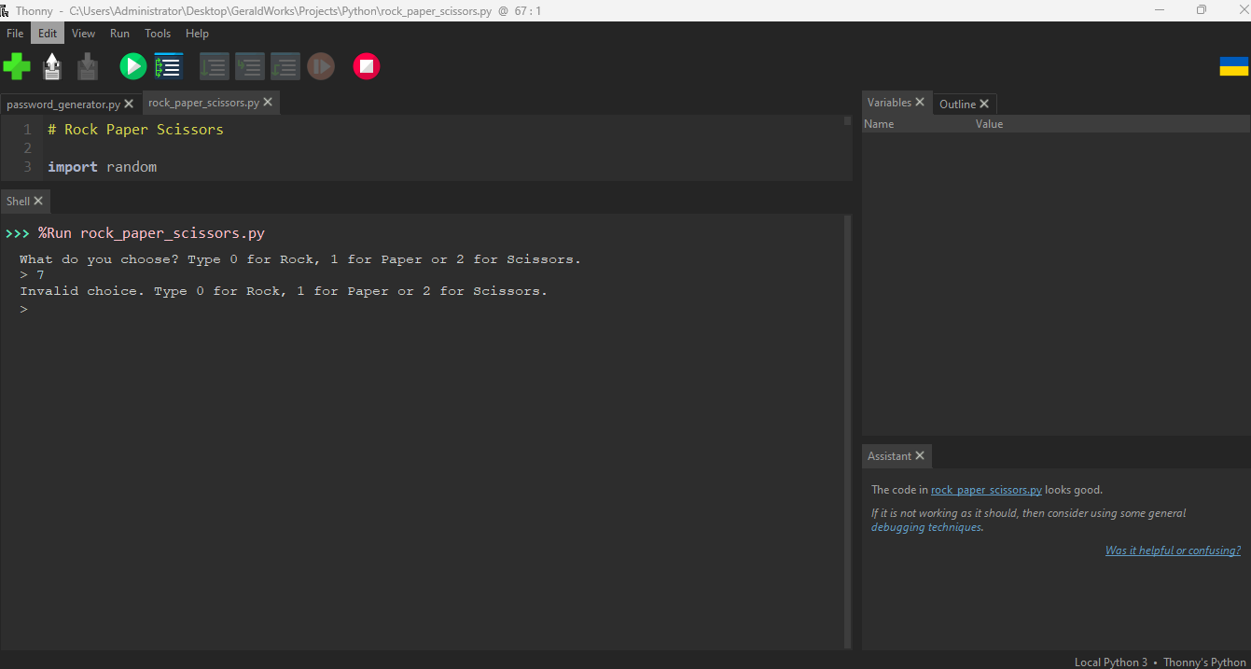Click the Resume debugger icon

321,66
